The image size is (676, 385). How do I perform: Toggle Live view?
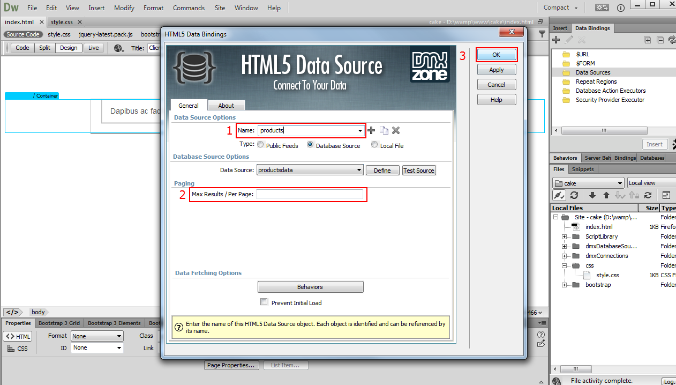94,48
